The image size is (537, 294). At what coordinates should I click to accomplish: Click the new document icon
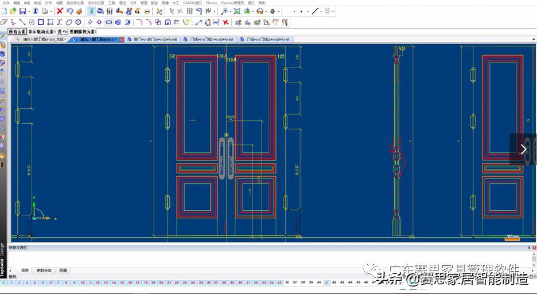click(4, 11)
